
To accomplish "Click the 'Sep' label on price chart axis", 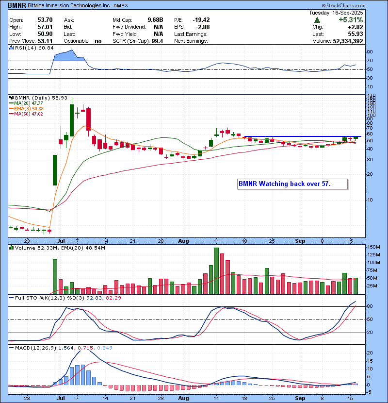I will (300, 241).
